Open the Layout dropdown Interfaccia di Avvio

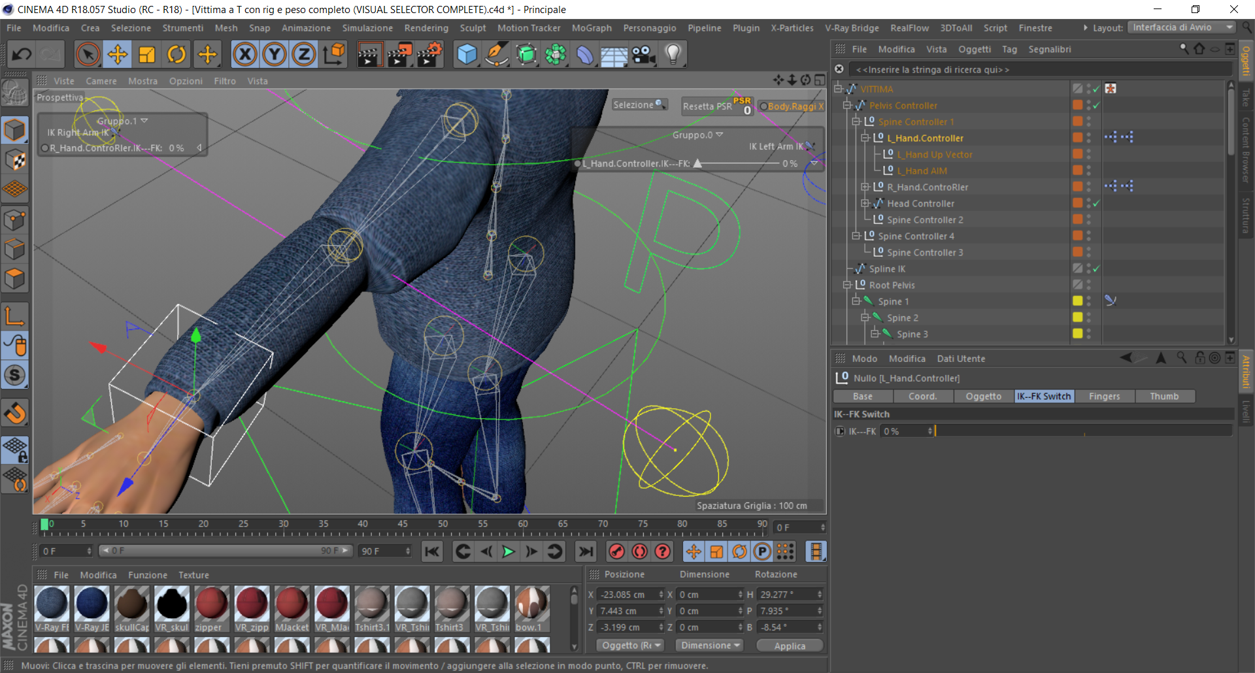[x=1180, y=27]
